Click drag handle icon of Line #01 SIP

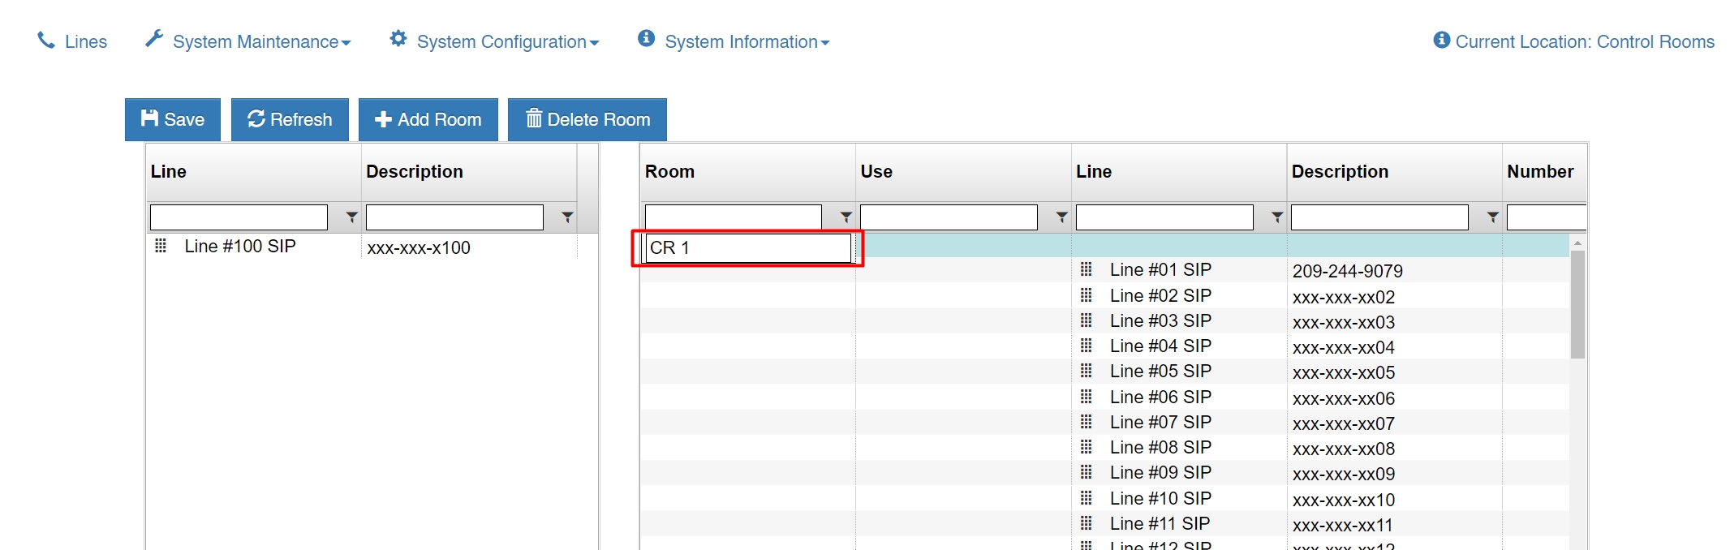coord(1087,269)
